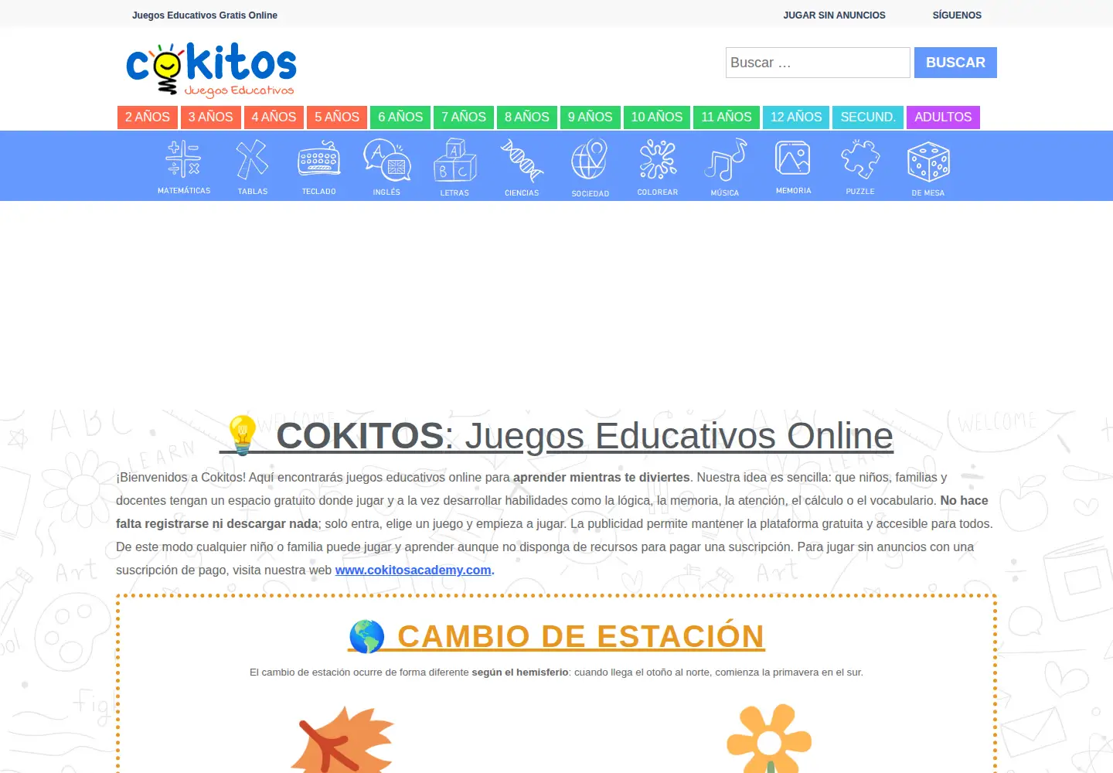1113x773 pixels.
Task: Select the 3 AÑOS age tab
Action: [x=211, y=117]
